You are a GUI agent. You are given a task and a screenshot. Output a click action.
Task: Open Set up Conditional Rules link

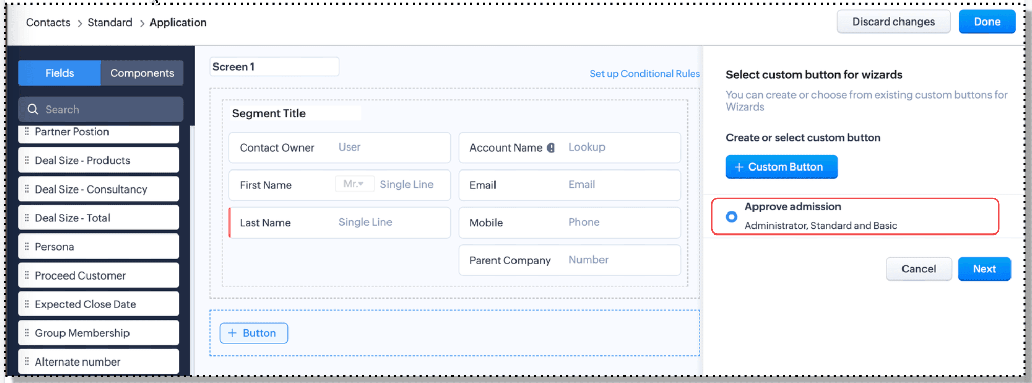point(644,74)
